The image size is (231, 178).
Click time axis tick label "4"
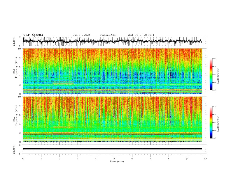point(96,159)
